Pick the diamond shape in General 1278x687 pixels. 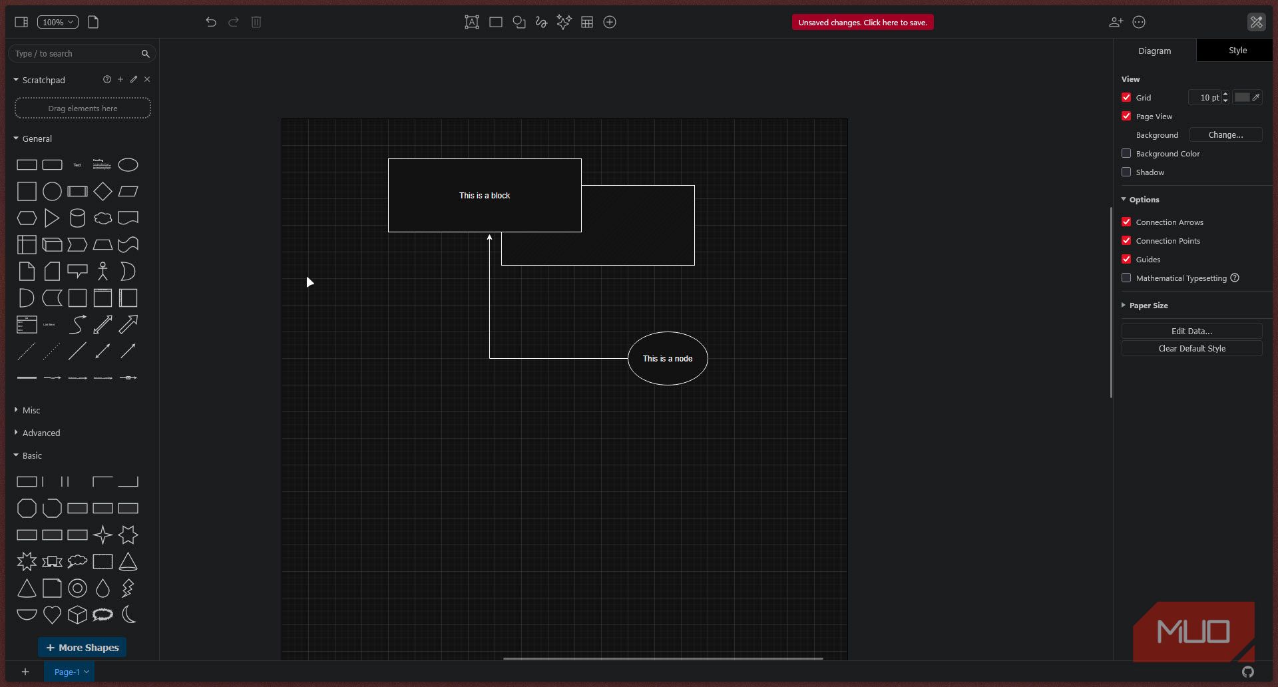(103, 191)
